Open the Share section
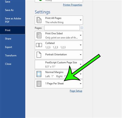122x118 pixels. [x=8, y=39]
